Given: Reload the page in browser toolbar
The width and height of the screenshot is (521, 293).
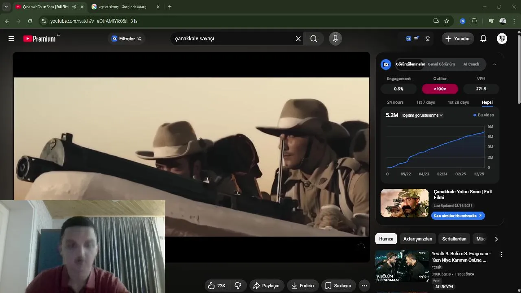Looking at the screenshot, I should pyautogui.click(x=30, y=21).
